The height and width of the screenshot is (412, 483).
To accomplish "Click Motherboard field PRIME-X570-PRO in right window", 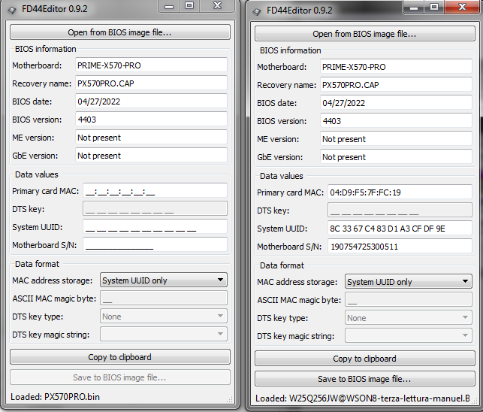I will pyautogui.click(x=396, y=67).
